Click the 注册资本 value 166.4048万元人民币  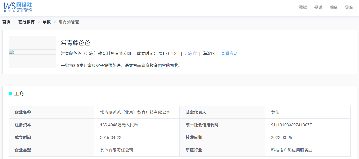(119, 125)
